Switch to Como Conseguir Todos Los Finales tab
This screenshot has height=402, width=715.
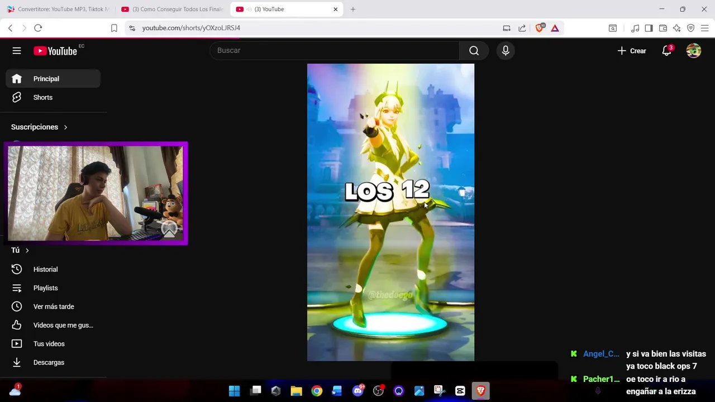coord(172,9)
